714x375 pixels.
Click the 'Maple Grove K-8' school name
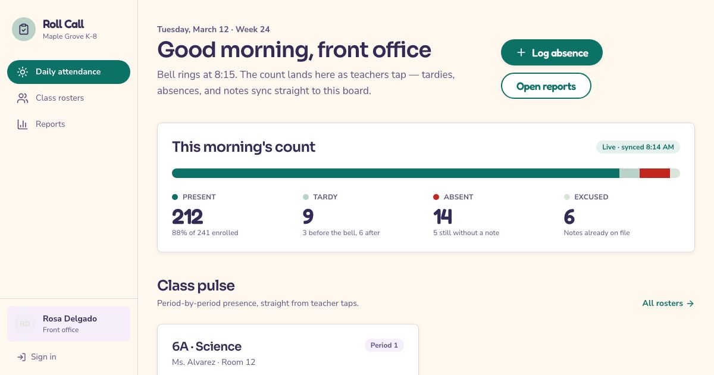tap(70, 36)
